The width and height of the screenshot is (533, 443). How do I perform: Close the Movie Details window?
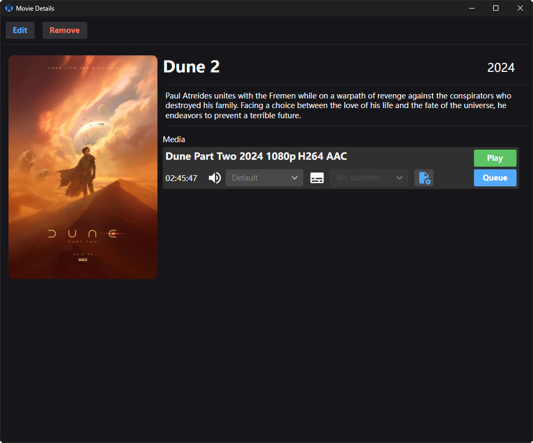tap(520, 8)
